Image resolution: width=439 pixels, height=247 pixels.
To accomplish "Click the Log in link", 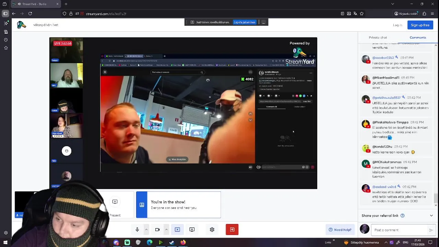I will tap(398, 25).
